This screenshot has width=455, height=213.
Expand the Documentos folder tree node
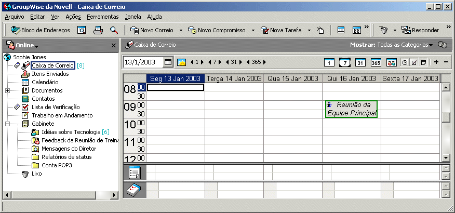8,90
